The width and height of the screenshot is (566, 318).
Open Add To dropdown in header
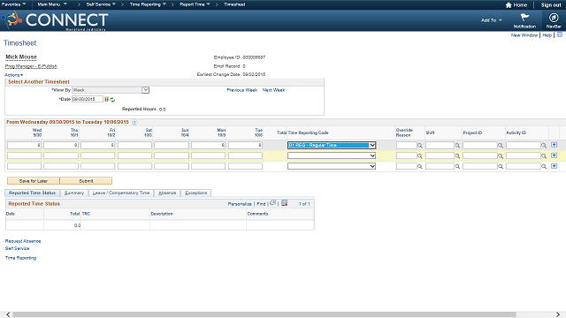(x=492, y=20)
